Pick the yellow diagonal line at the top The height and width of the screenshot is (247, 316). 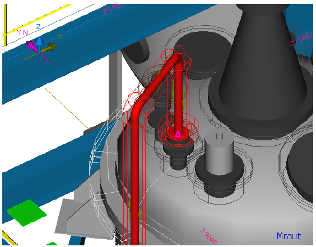pos(38,20)
